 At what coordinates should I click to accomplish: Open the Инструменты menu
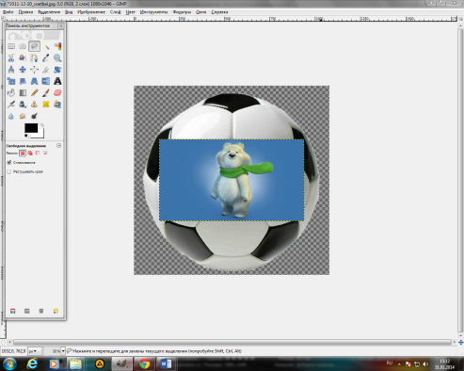[153, 12]
